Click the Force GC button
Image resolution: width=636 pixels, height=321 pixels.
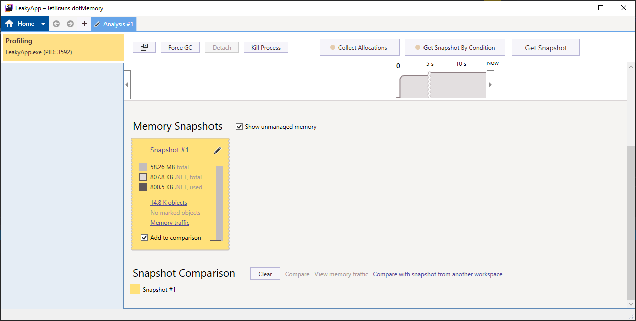180,47
